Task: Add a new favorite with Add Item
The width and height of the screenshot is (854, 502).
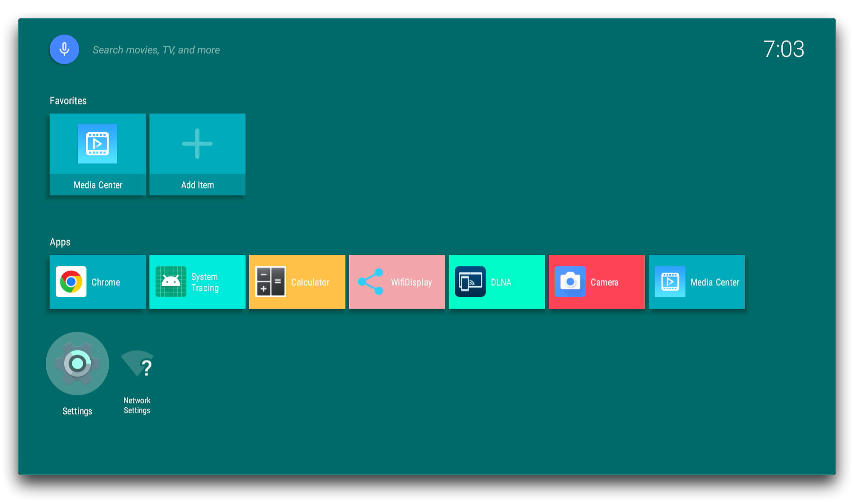Action: 197,154
